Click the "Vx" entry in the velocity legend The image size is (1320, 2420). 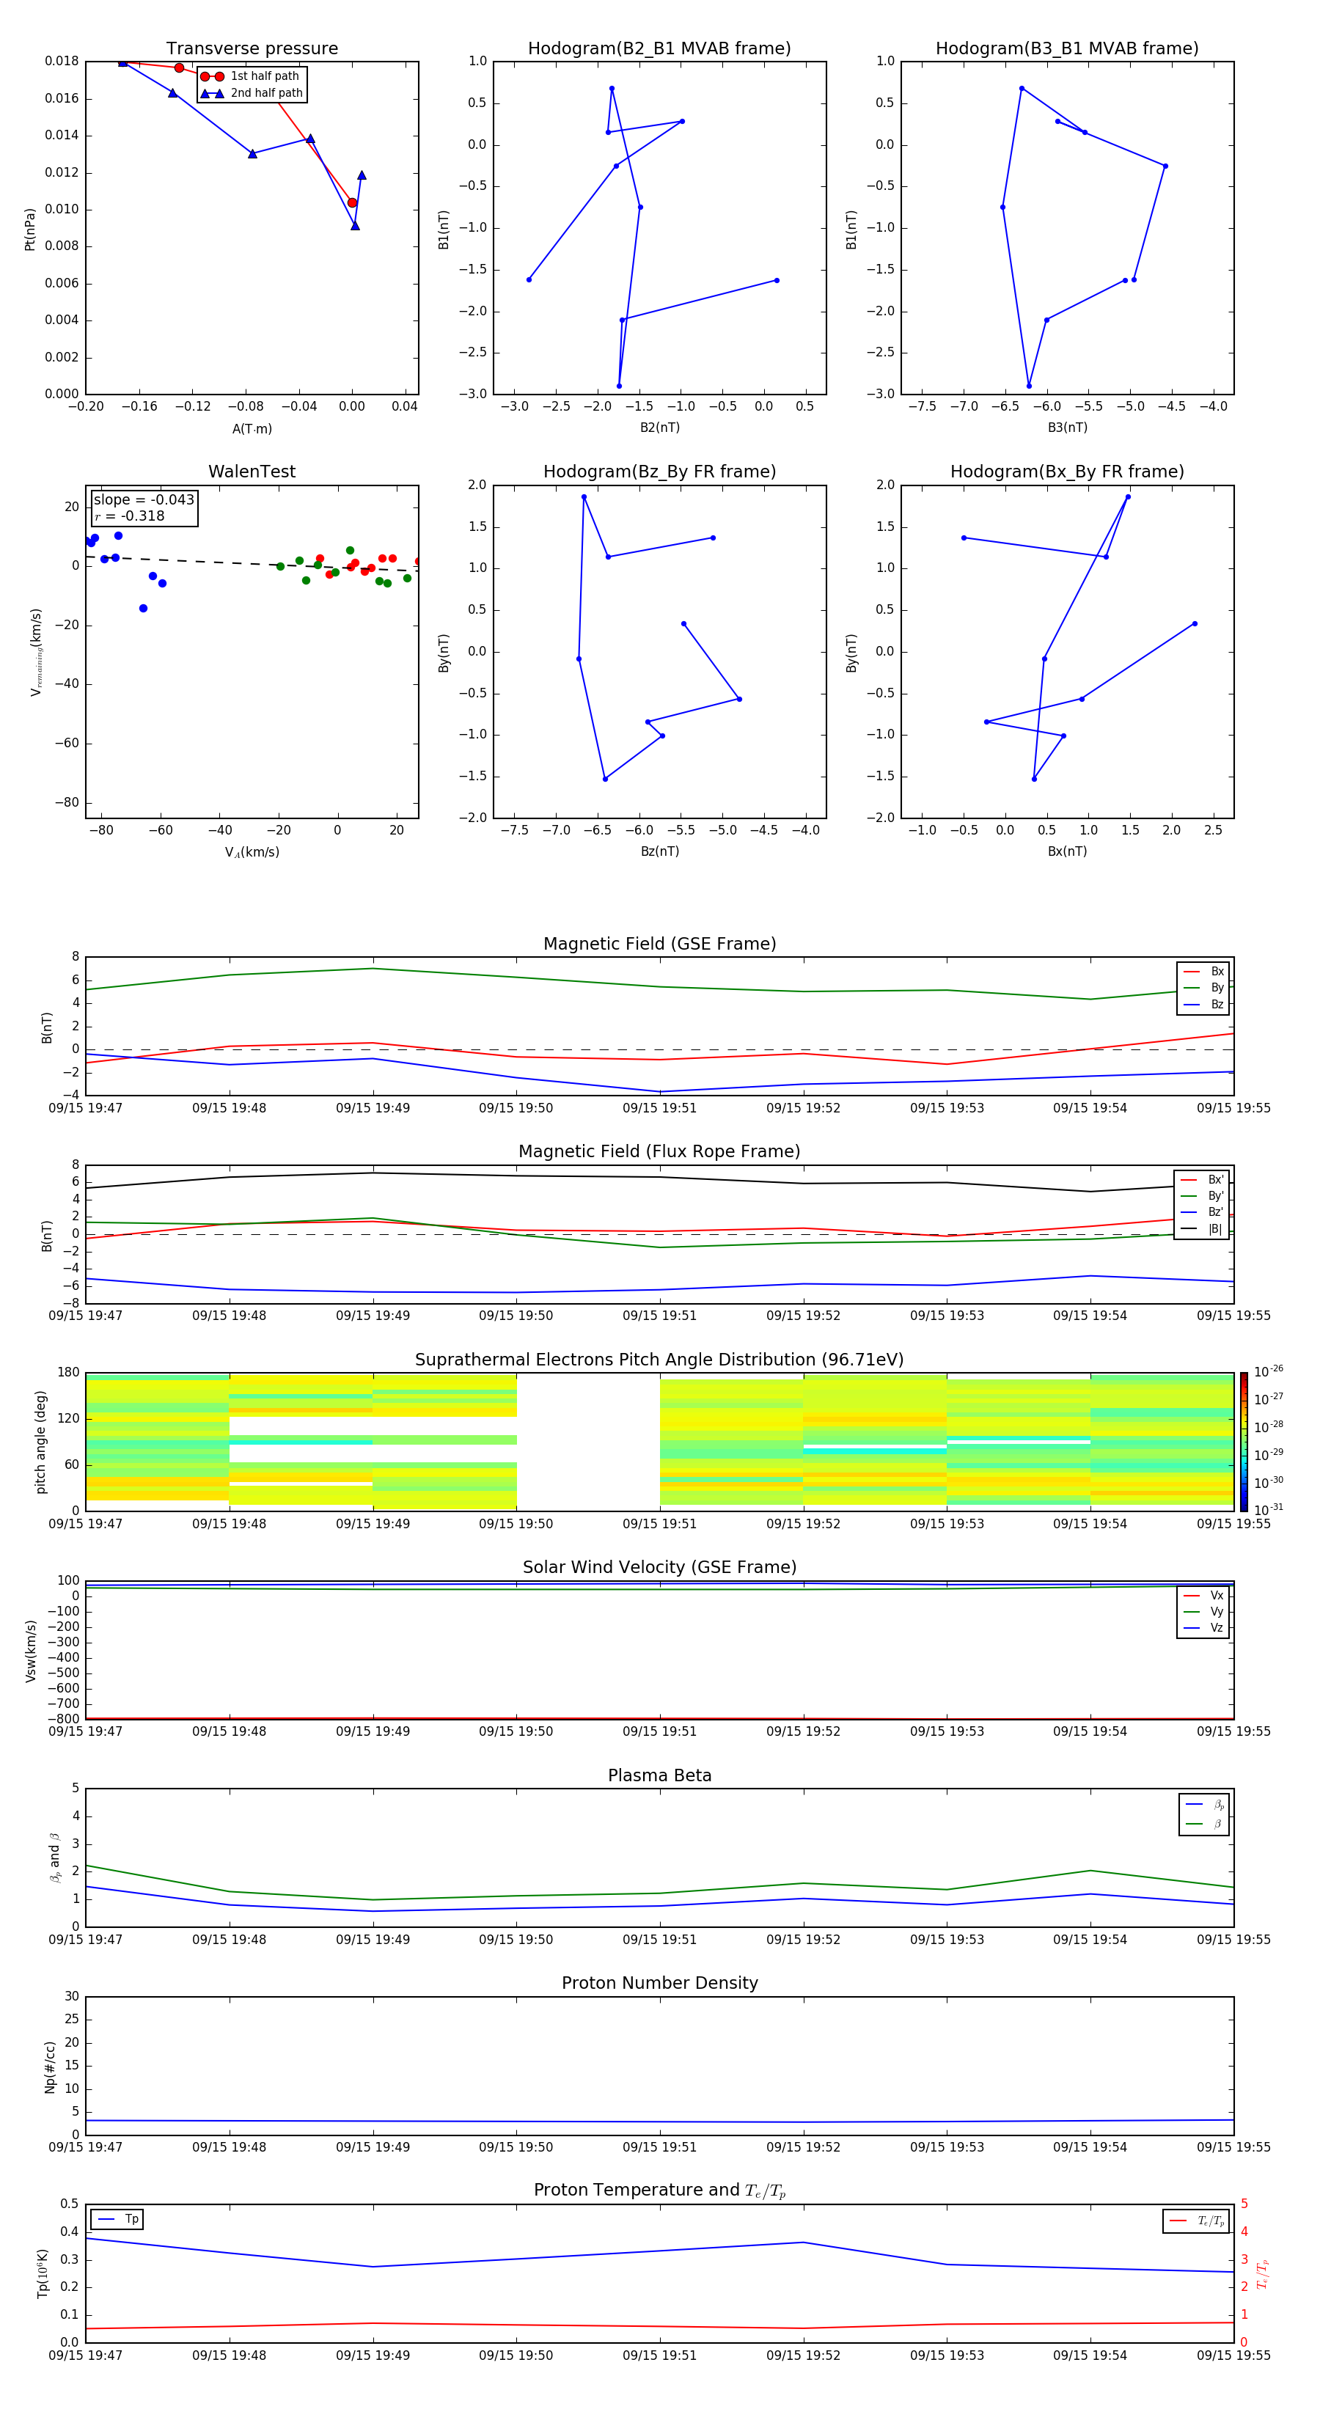pyautogui.click(x=1203, y=1595)
